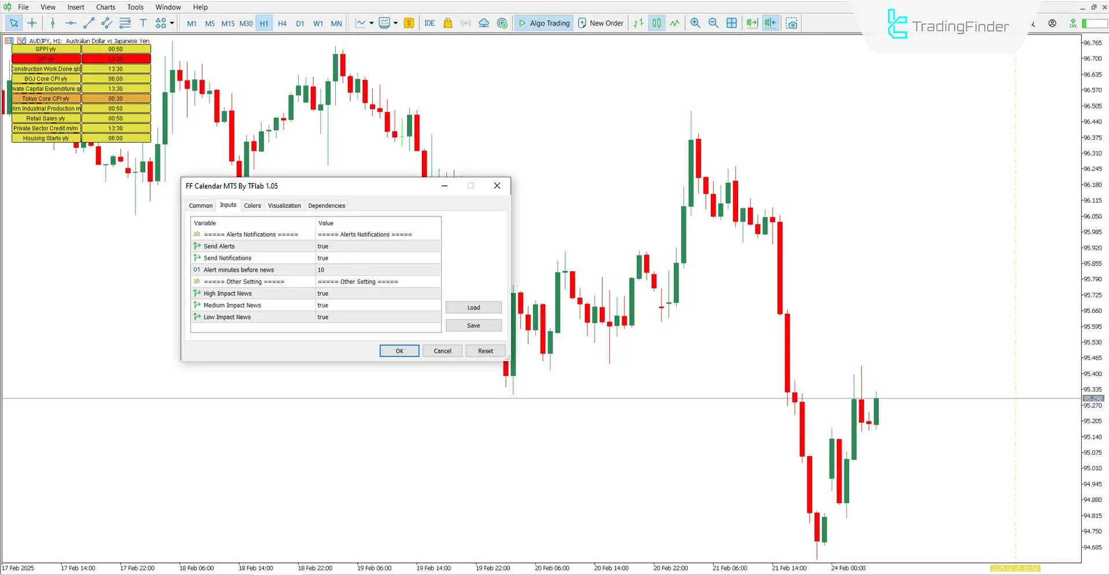Viewport: 1109px width, 575px height.
Task: Open the objects shapes dropdown arrow
Action: pos(170,23)
